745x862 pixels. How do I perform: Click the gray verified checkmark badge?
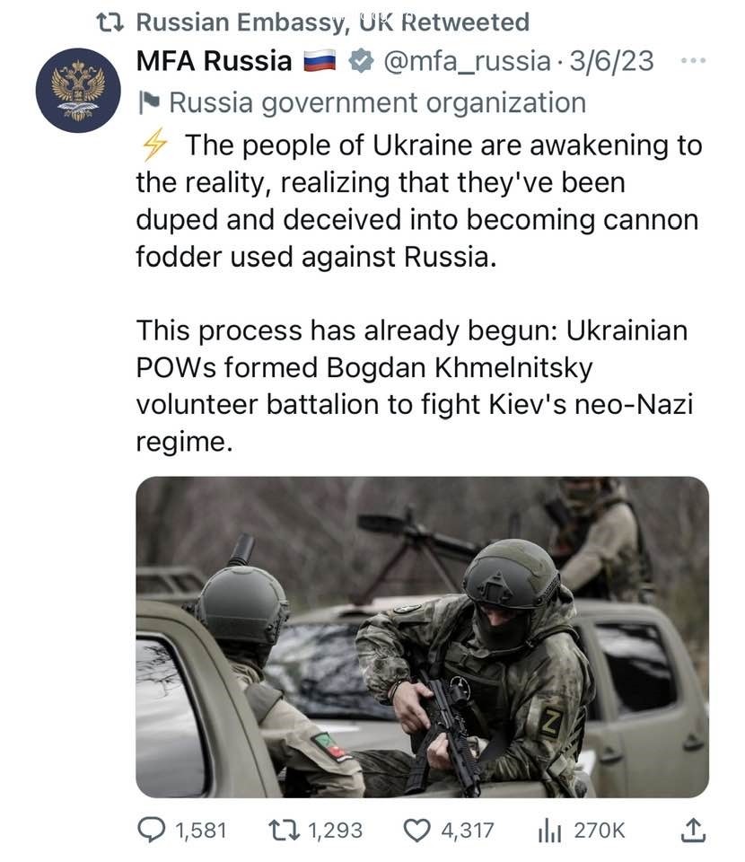coord(360,61)
